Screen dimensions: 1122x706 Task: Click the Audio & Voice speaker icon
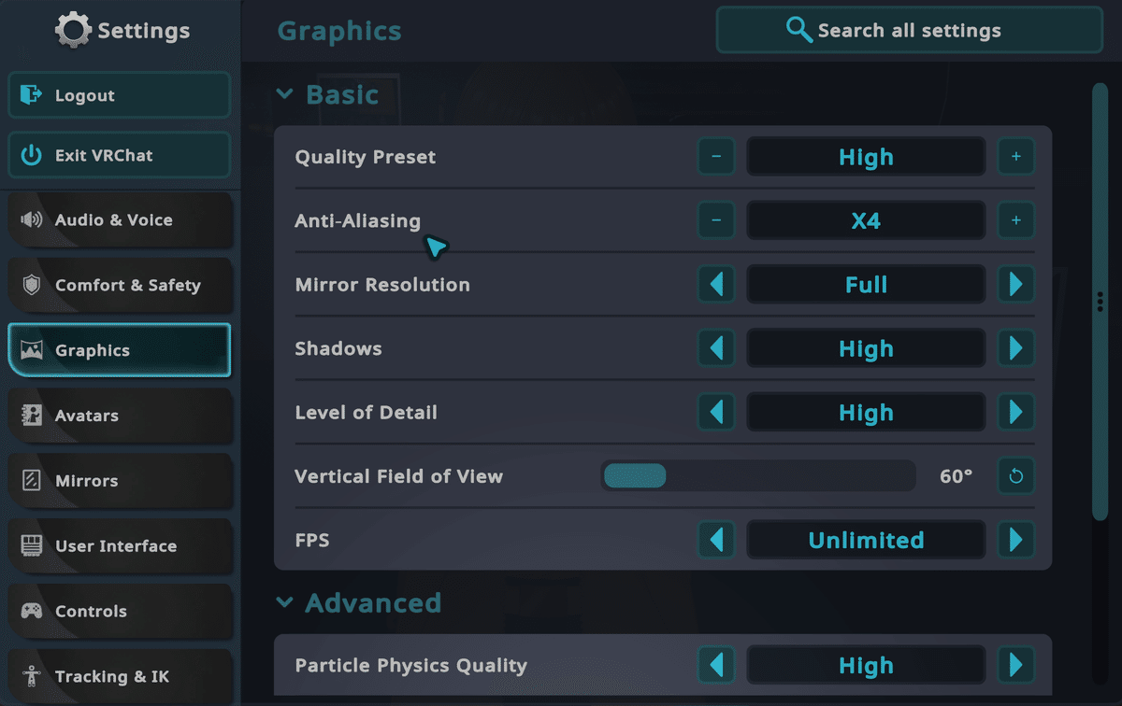(x=31, y=220)
